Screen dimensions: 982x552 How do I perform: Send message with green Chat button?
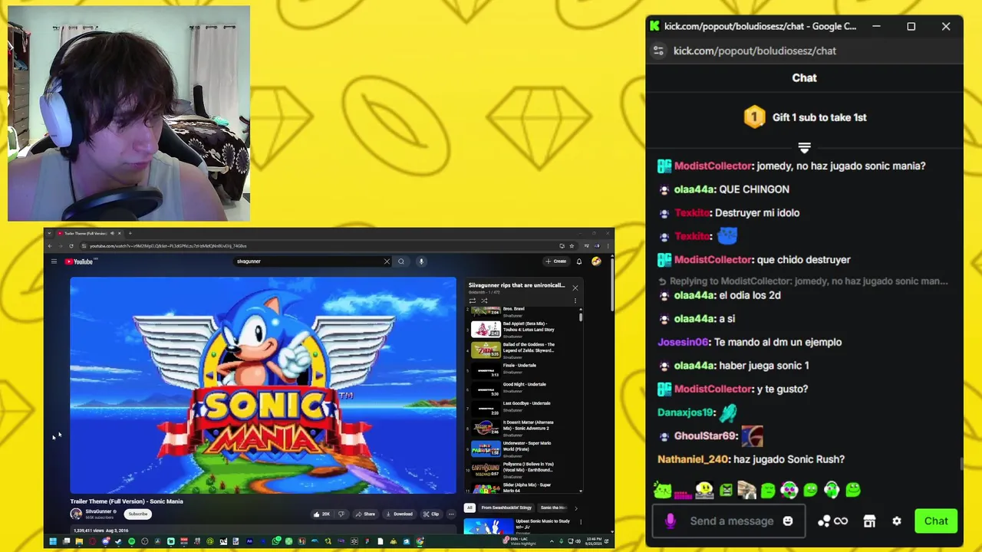(936, 521)
